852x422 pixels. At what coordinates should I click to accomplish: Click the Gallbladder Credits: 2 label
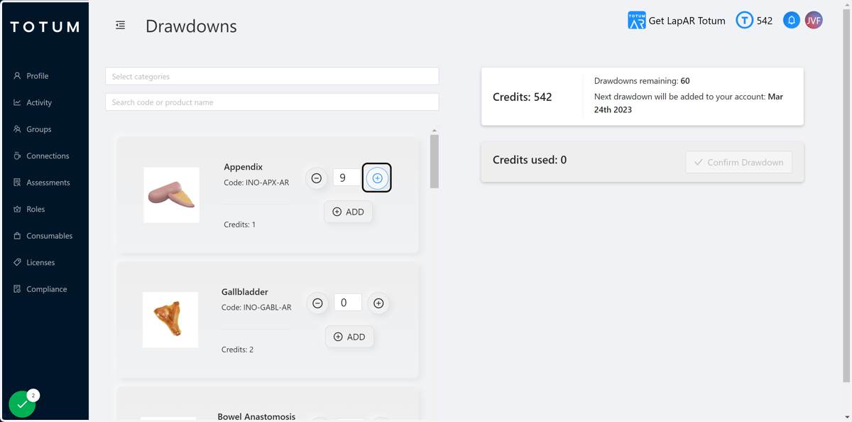[238, 350]
